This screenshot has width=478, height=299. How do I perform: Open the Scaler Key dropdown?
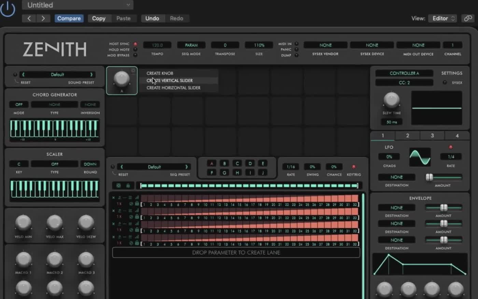[19, 164]
